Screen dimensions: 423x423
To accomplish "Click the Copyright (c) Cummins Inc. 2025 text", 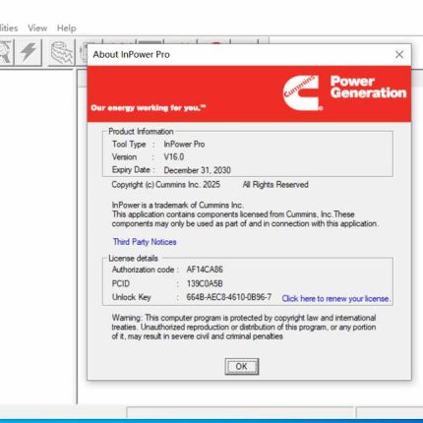I will [x=165, y=185].
